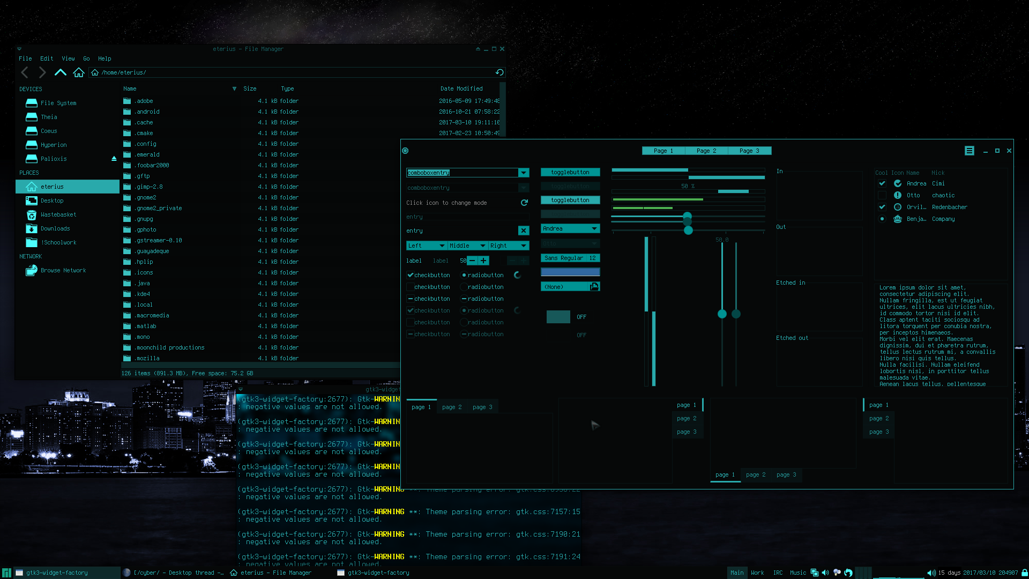
Task: Select the first radiobutton
Action: click(x=464, y=275)
